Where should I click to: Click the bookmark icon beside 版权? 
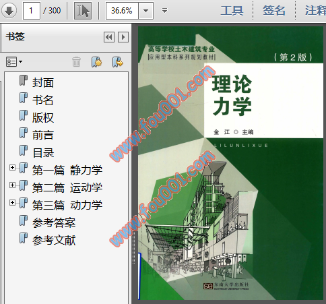[x=24, y=115]
